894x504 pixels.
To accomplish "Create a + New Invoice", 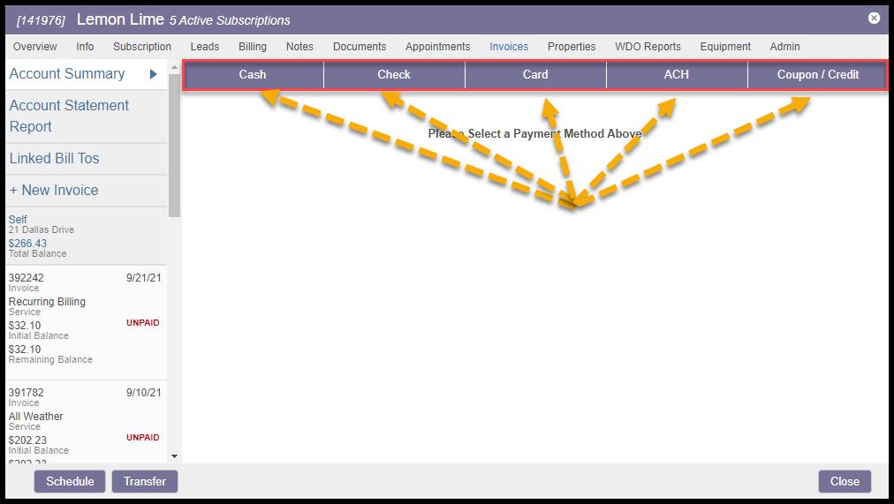I will 54,191.
